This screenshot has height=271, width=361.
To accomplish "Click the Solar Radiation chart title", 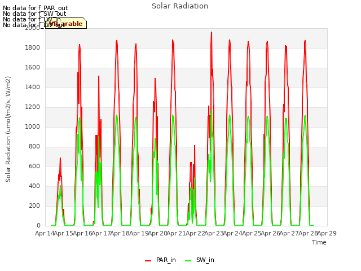I will [x=180, y=6].
